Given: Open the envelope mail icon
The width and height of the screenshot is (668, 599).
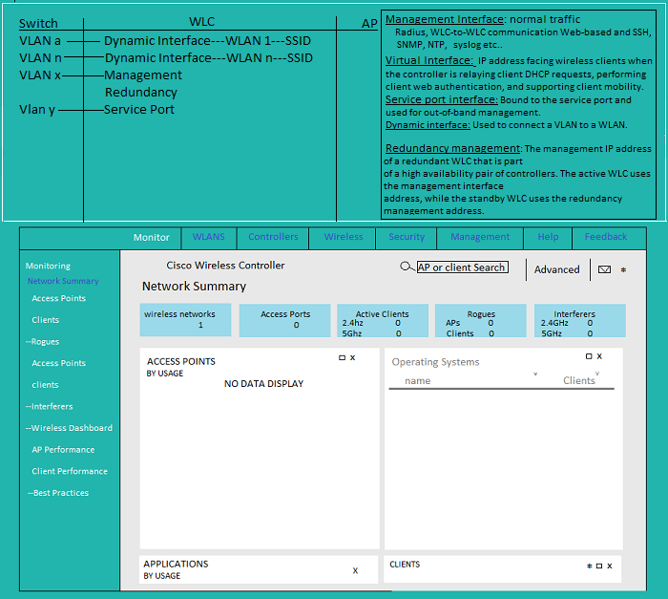Looking at the screenshot, I should 604,269.
